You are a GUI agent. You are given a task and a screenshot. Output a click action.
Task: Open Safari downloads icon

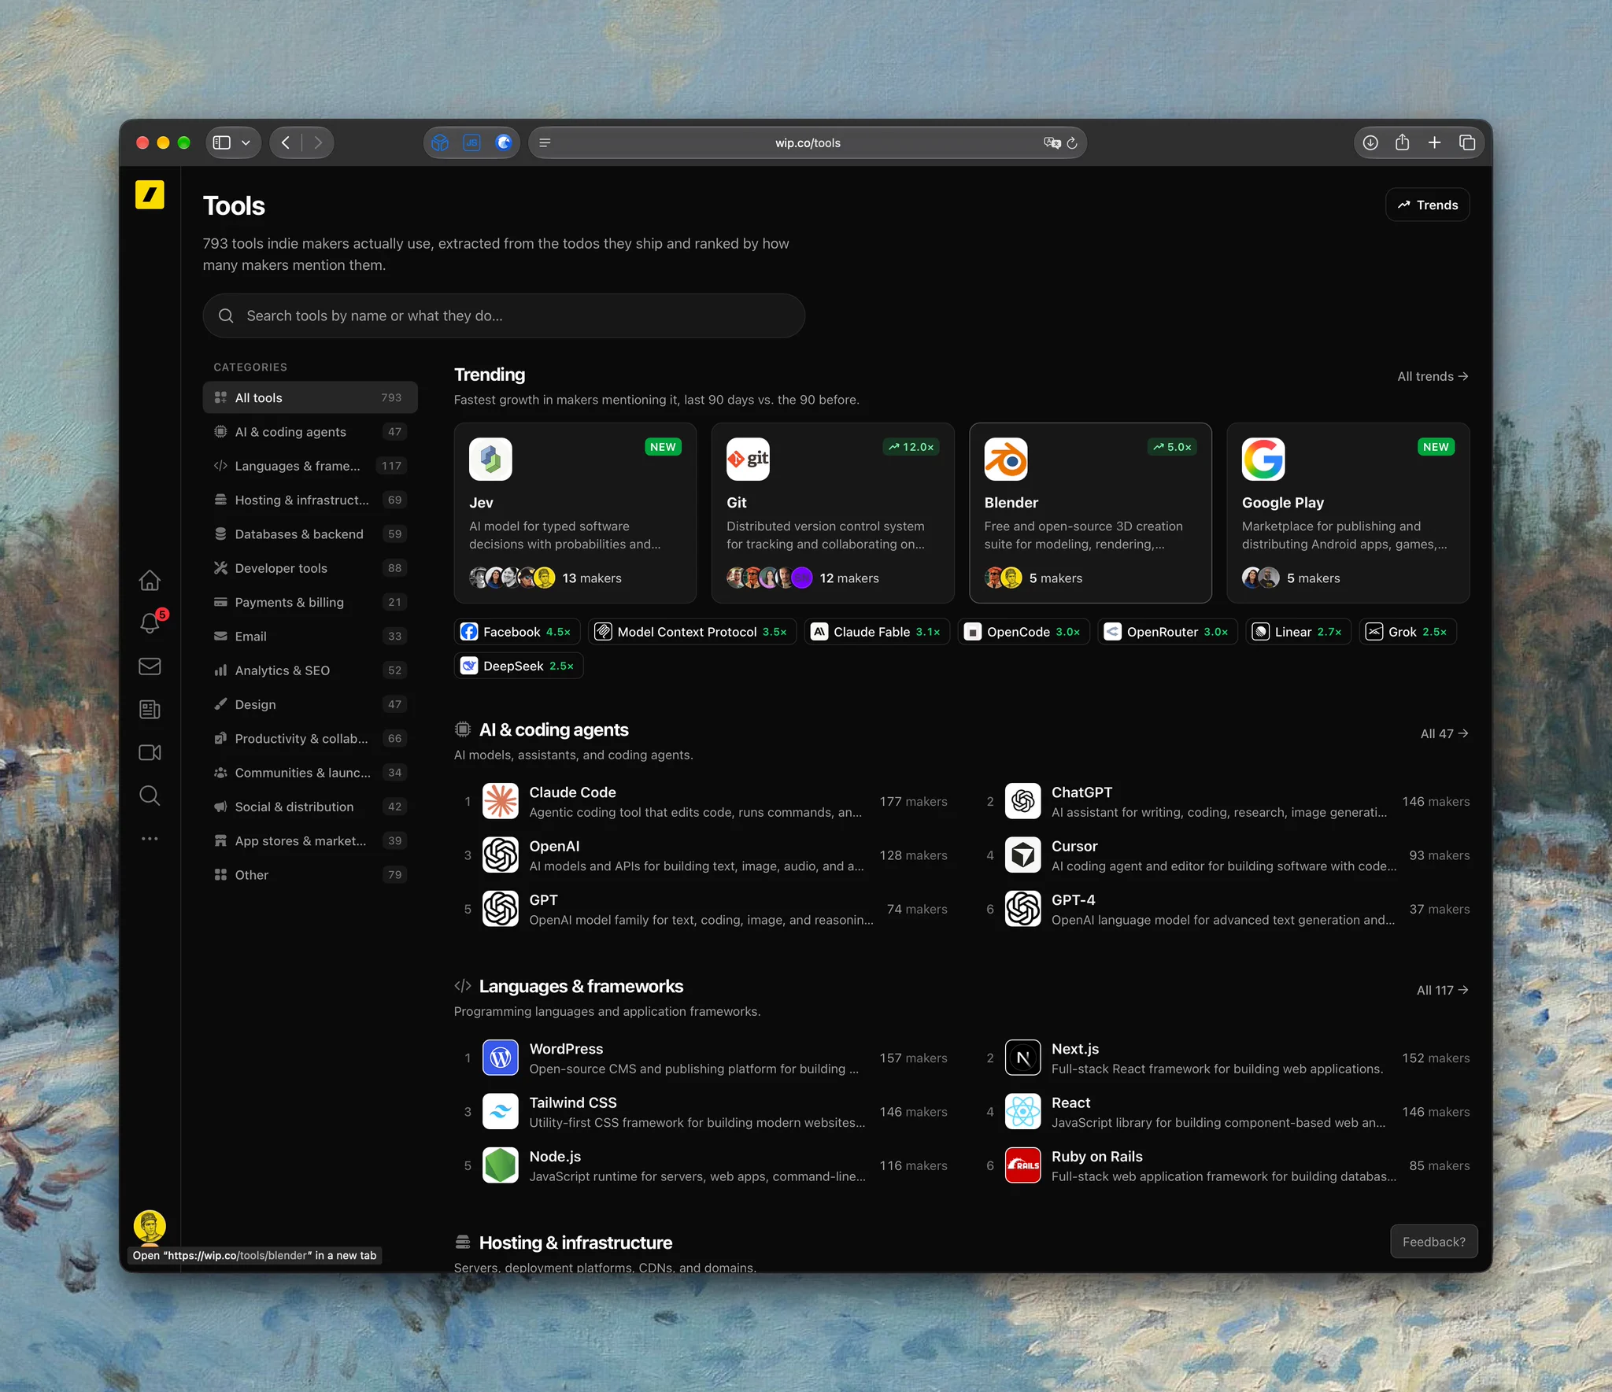1370,142
